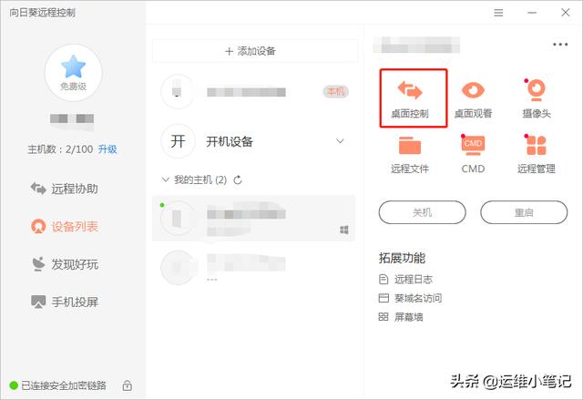Open the 摄像头 camera function
Viewport: 583px width, 400px height.
[537, 98]
